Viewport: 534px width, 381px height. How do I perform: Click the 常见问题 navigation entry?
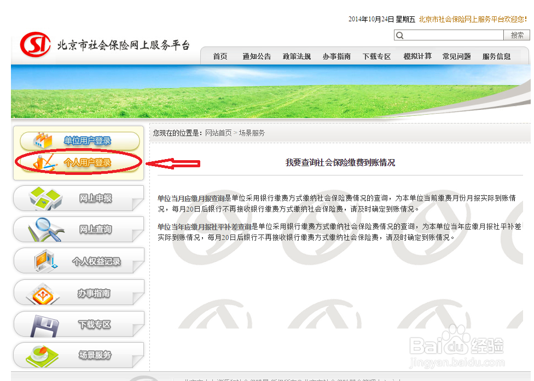456,56
